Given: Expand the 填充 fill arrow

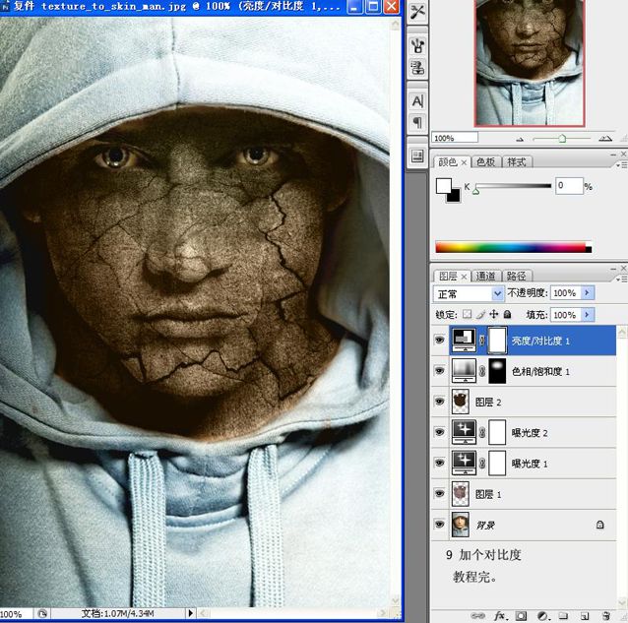Looking at the screenshot, I should click(588, 315).
